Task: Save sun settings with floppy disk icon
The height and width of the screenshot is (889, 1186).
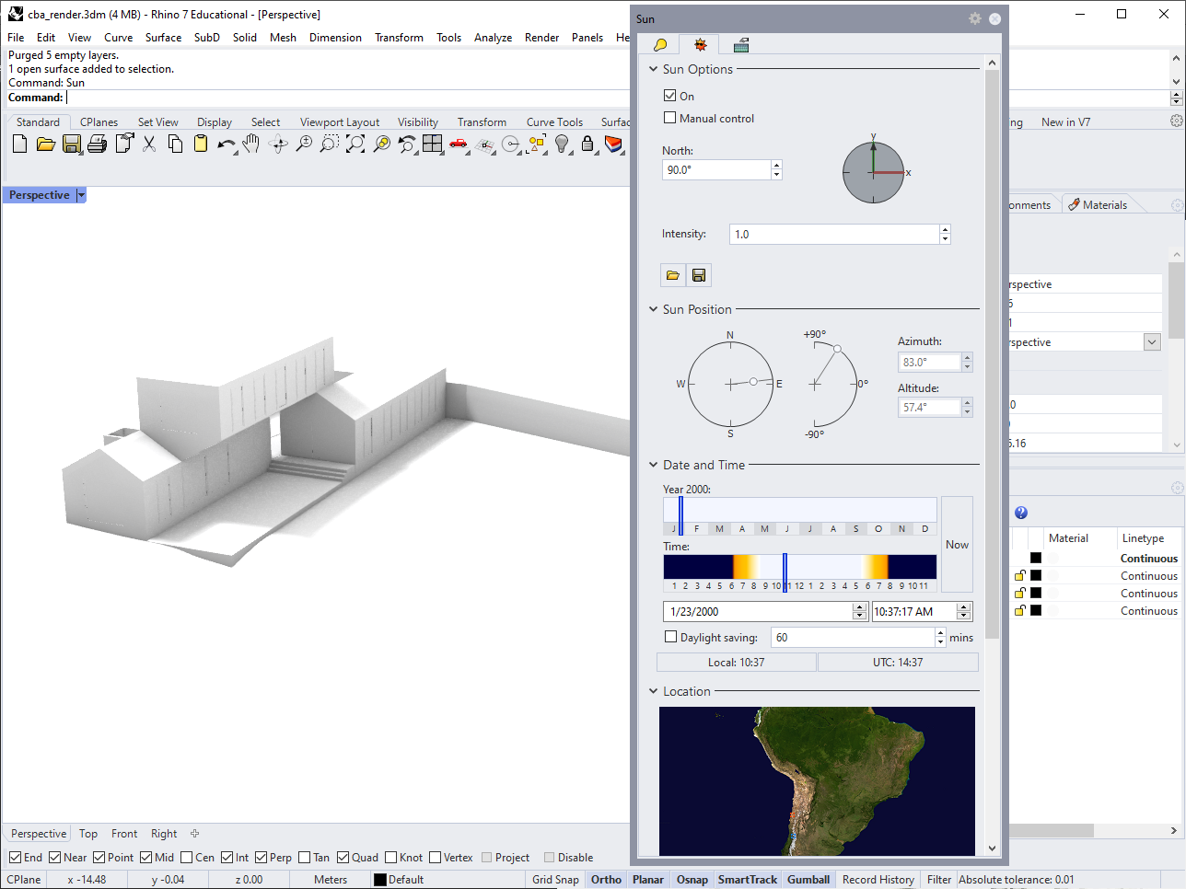Action: click(x=699, y=275)
